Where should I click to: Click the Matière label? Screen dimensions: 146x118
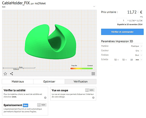105,46
